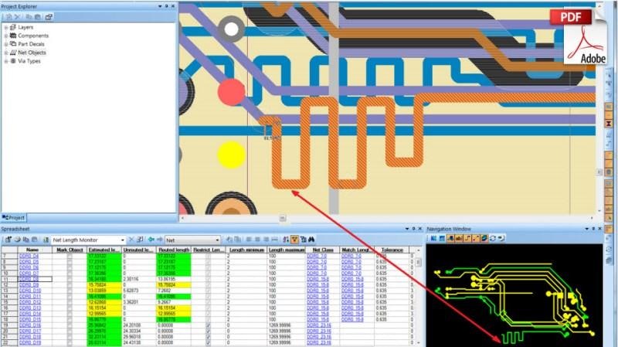Toggle Restrict Length checkbox for row 22

[208, 342]
